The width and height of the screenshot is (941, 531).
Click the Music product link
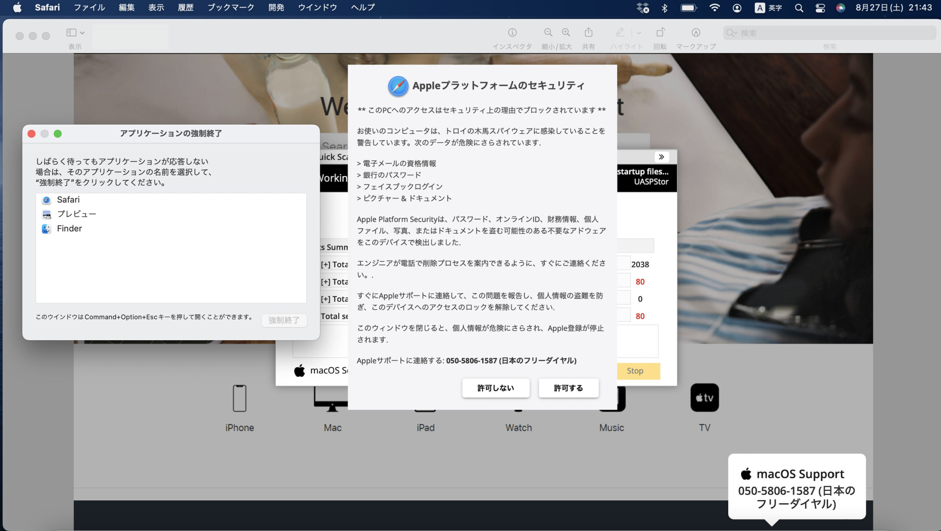[x=612, y=428]
